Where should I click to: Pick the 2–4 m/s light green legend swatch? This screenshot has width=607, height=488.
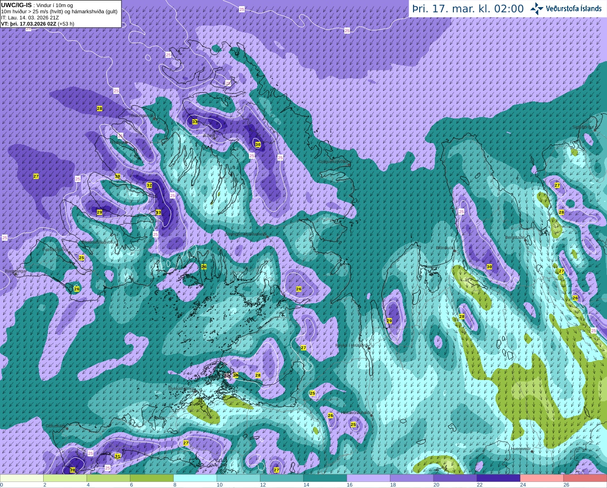point(65,478)
